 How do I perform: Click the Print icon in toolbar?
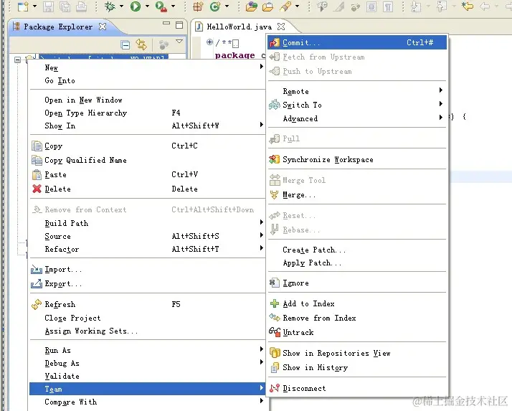(81, 6)
